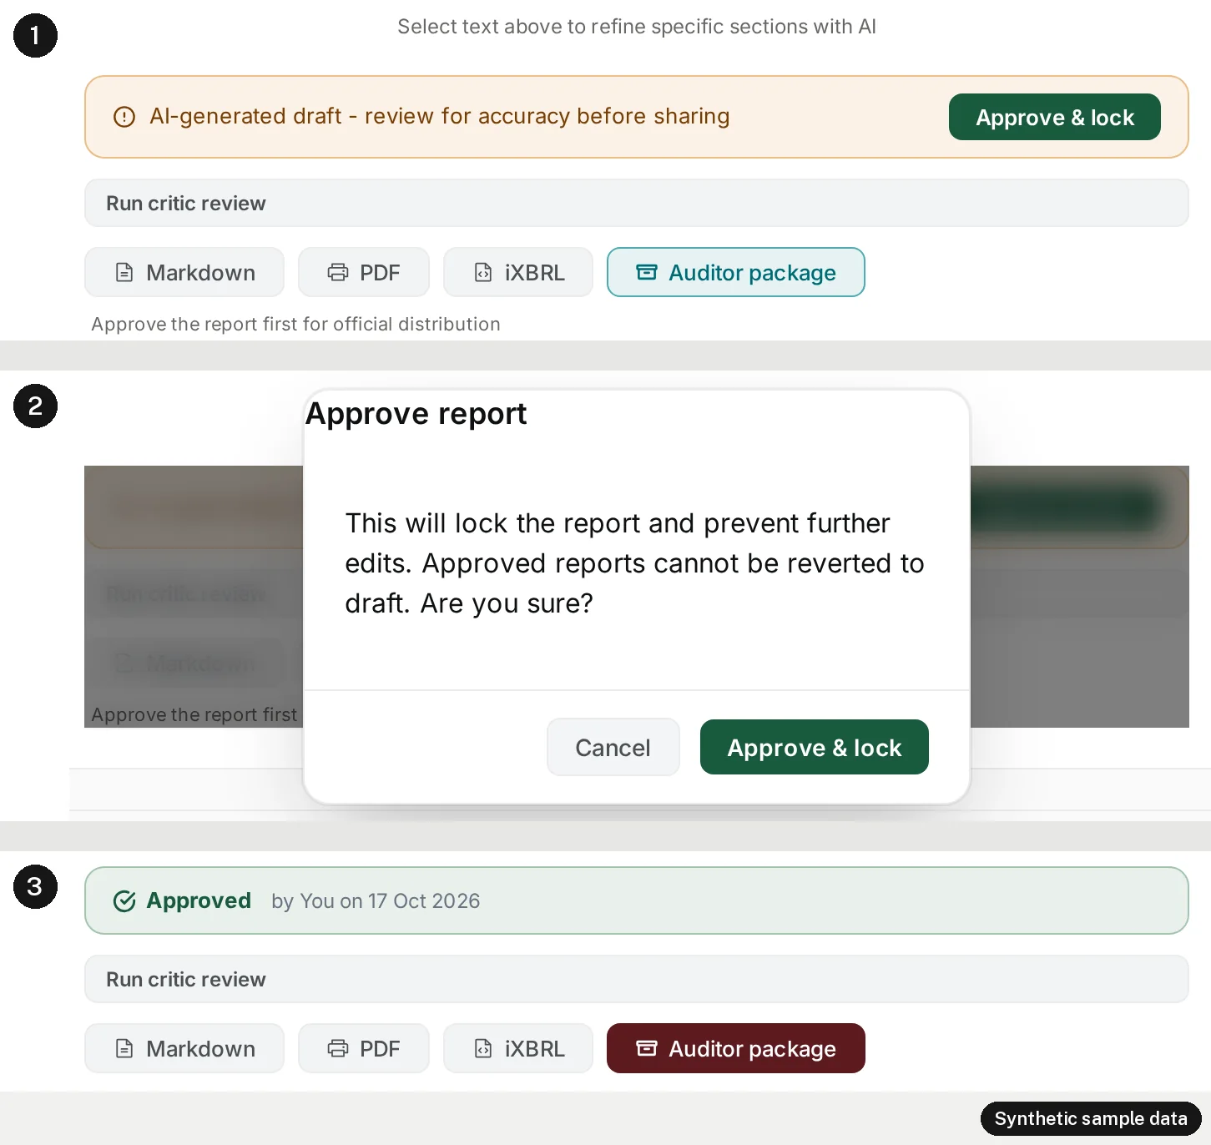The image size is (1211, 1145).
Task: Click the warning icon in draft banner
Action: point(124,117)
